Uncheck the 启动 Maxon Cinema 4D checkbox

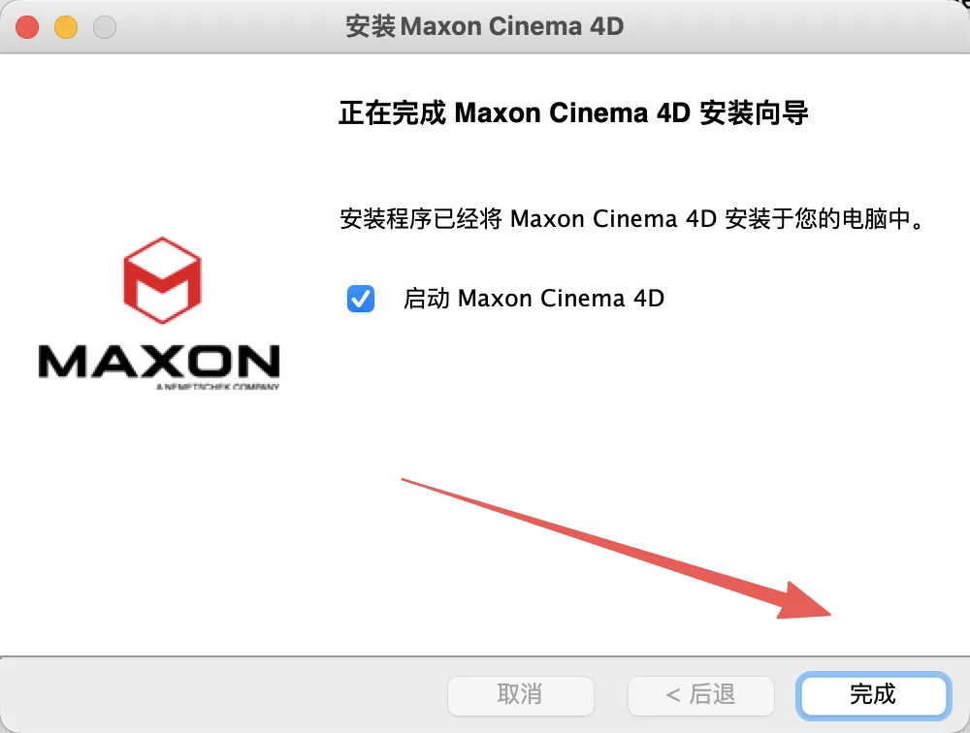tap(361, 299)
